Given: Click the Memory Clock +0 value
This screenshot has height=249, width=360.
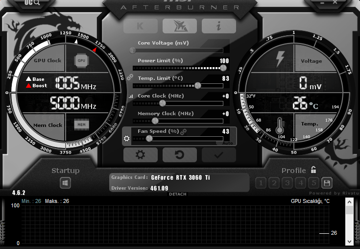Looking at the screenshot, I should (x=225, y=114).
